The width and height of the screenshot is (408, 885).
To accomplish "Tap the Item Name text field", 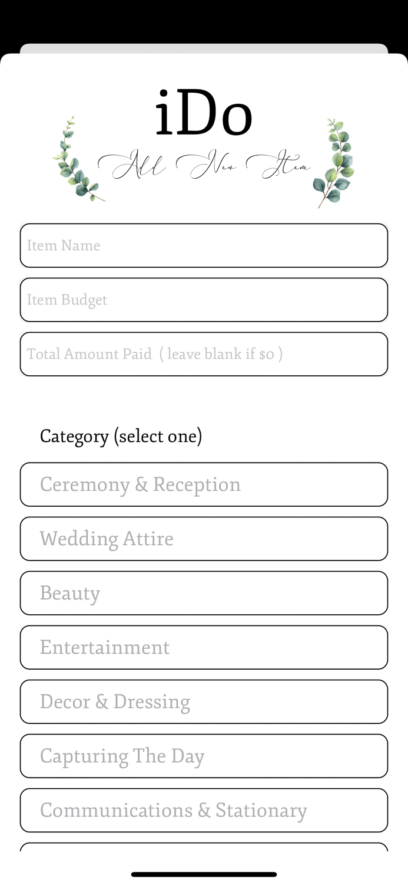I will coord(204,244).
